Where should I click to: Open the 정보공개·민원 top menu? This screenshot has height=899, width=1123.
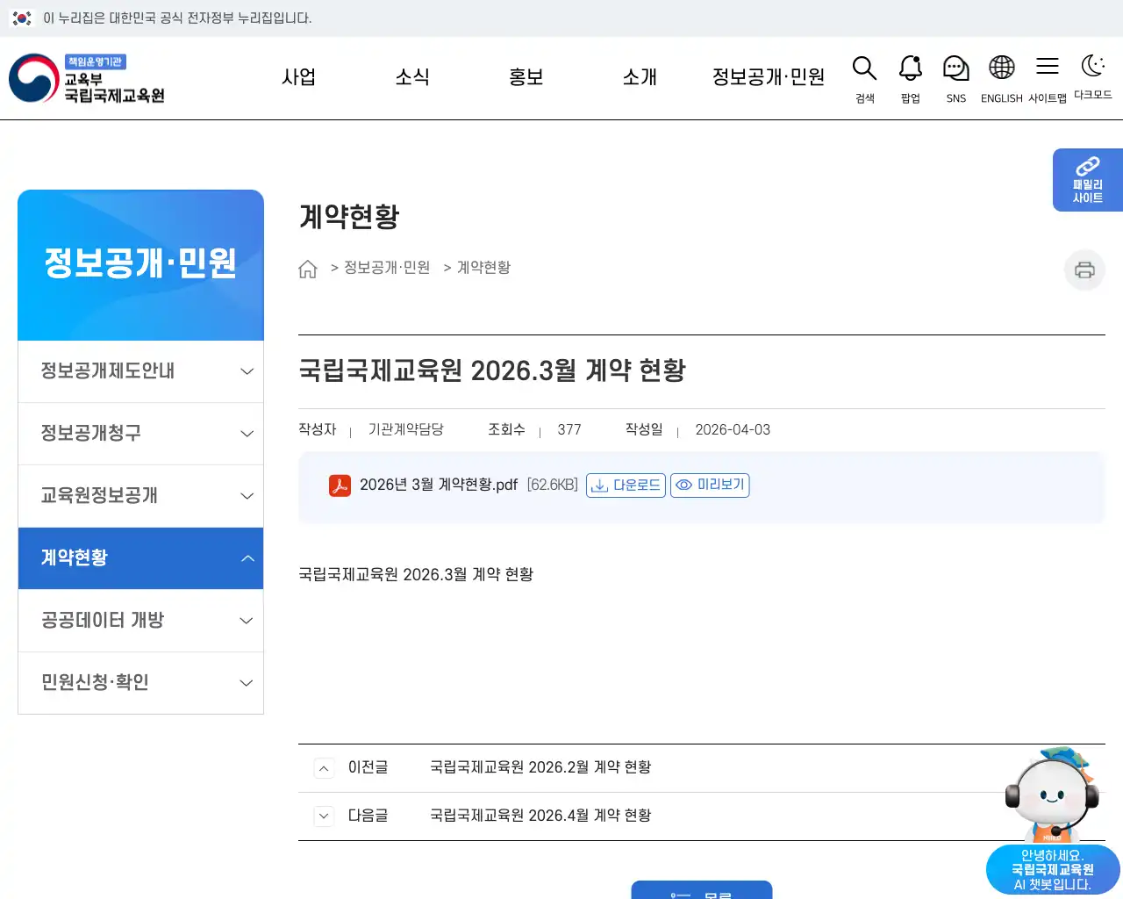point(769,77)
